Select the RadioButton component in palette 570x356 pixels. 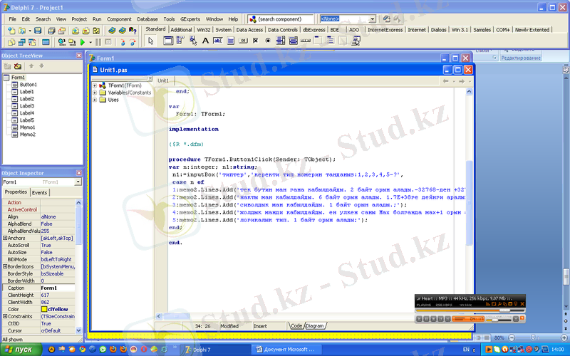point(268,41)
